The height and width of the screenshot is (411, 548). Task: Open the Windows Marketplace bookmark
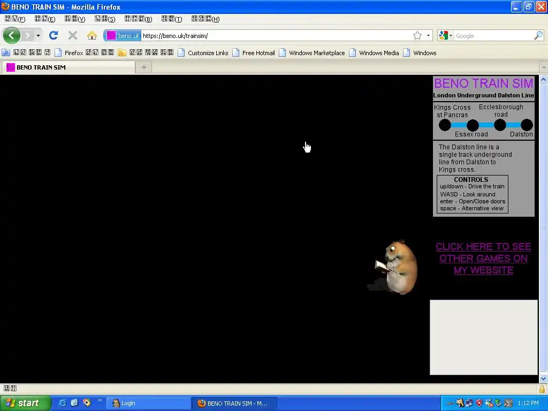click(x=312, y=53)
